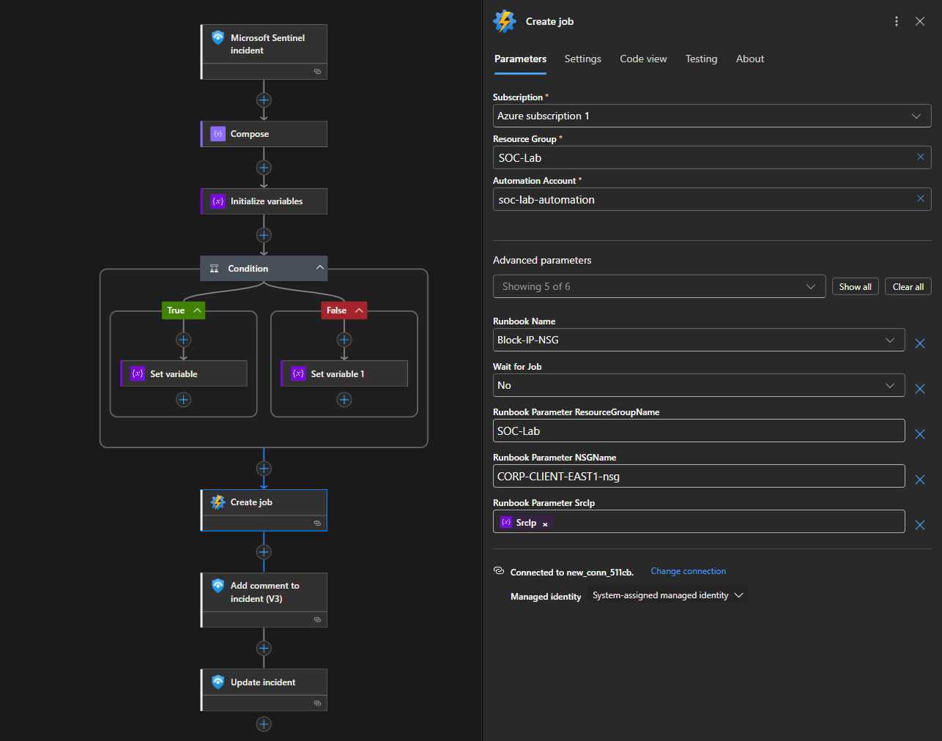The width and height of the screenshot is (942, 741).
Task: Insert action inside True branch above Set variable
Action: coord(183,340)
